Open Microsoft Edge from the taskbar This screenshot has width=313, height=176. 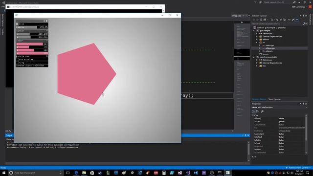click(x=76, y=173)
